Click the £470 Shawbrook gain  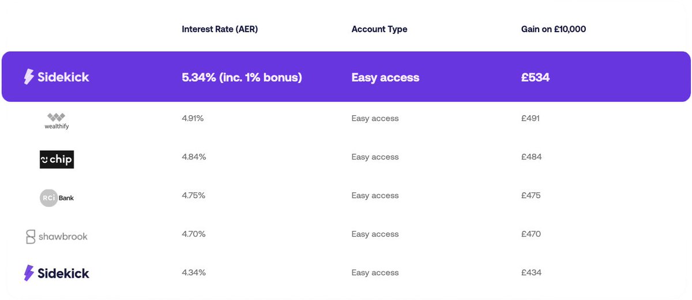coord(531,234)
